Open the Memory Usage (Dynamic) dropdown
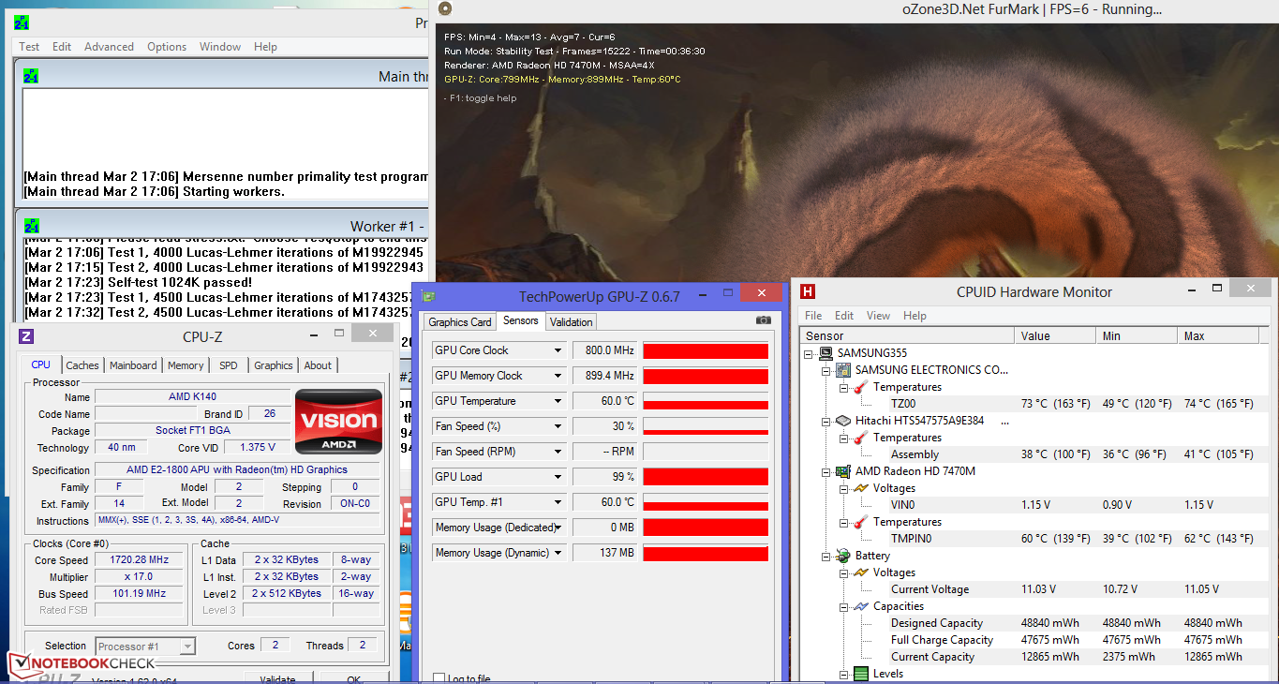This screenshot has width=1279, height=684. pos(558,553)
